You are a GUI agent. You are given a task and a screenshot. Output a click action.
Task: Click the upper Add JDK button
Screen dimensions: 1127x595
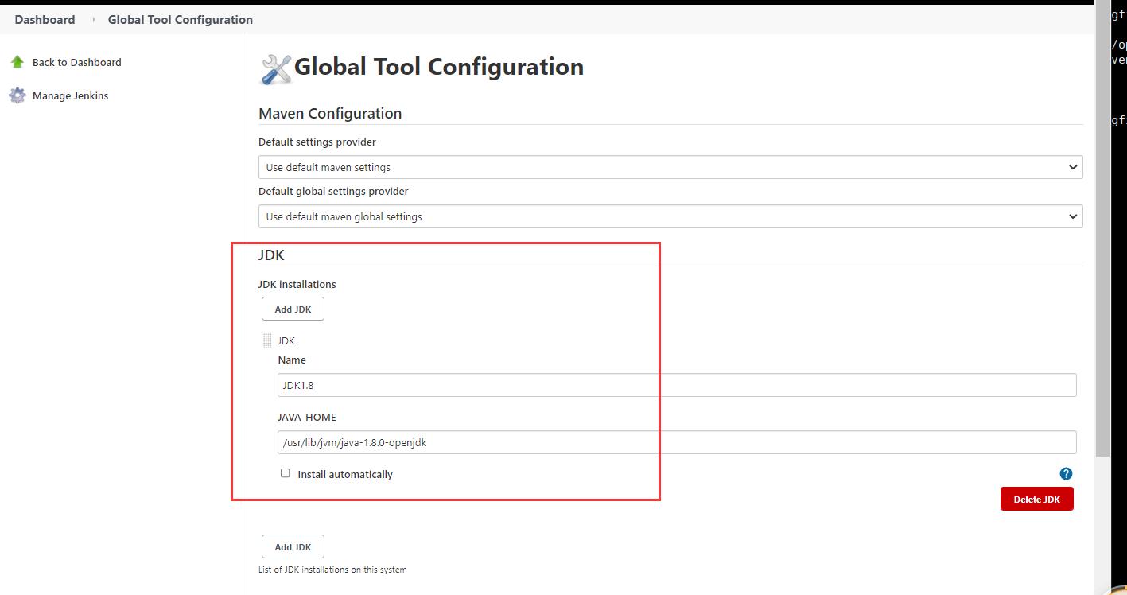click(x=293, y=309)
